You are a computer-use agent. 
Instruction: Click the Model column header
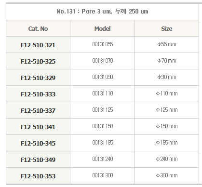(x=102, y=28)
